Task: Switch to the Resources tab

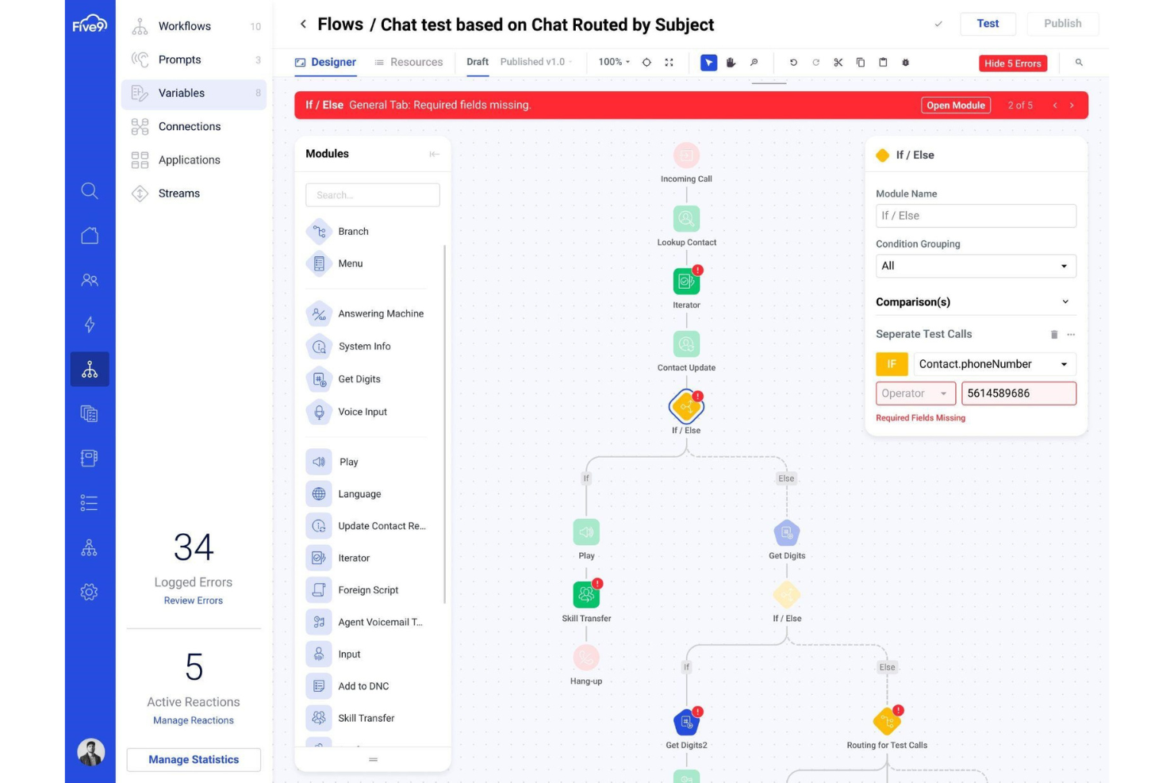Action: (416, 62)
